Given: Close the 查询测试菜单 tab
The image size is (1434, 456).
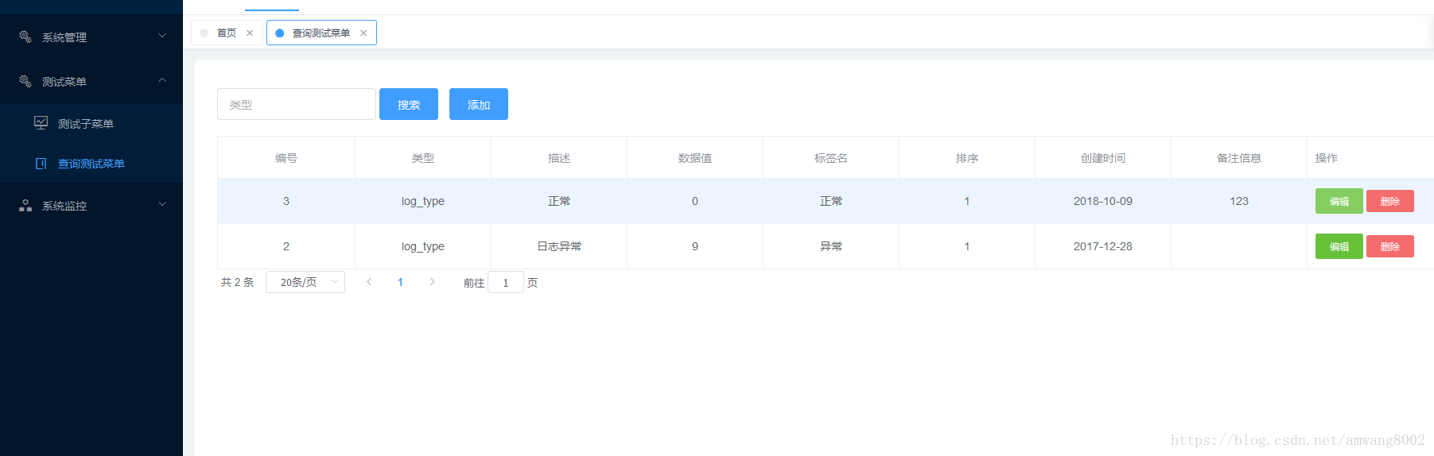Looking at the screenshot, I should 363,33.
